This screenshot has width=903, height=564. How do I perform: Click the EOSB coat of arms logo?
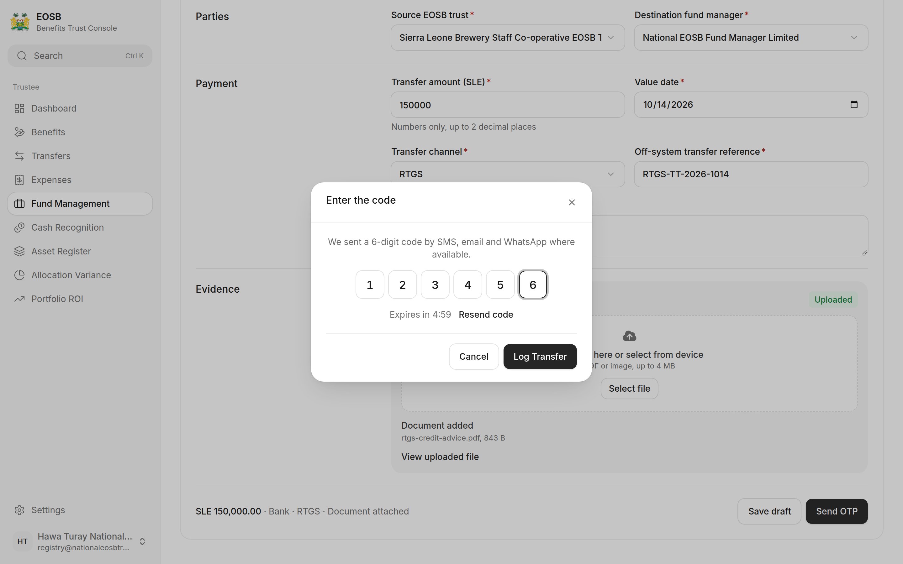click(x=20, y=22)
